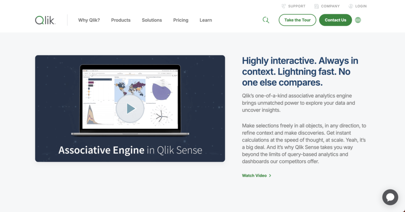This screenshot has height=212, width=405.
Task: Play the Associative Engine video
Action: (130, 109)
